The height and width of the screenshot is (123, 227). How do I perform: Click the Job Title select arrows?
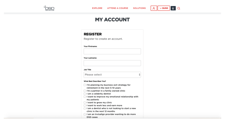(140, 75)
